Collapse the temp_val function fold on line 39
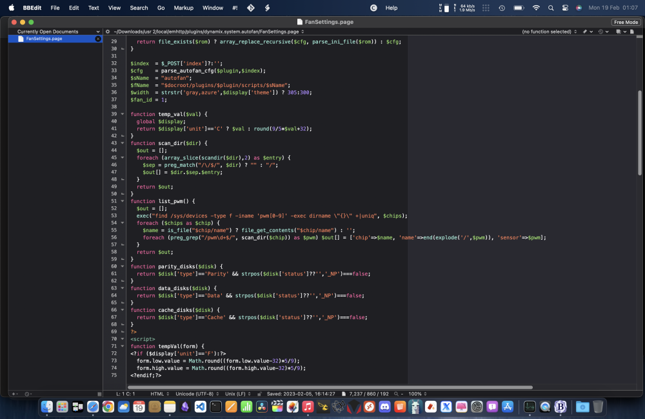Image resolution: width=645 pixels, height=419 pixels. (x=123, y=114)
